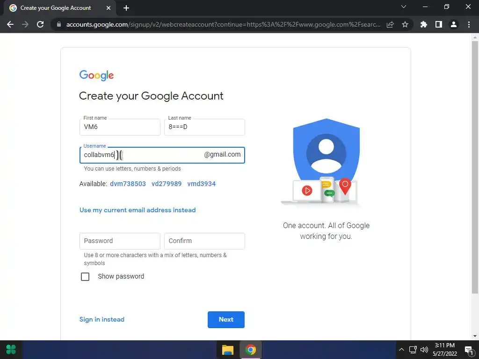
Task: Select the Create your Google Account tab
Action: pos(59,8)
